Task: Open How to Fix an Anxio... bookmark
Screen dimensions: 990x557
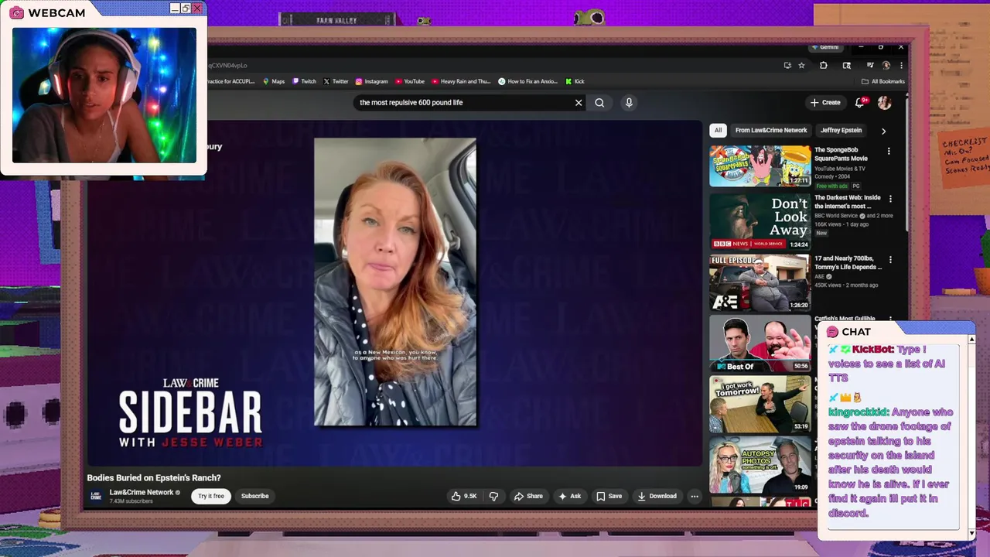Action: tap(528, 81)
